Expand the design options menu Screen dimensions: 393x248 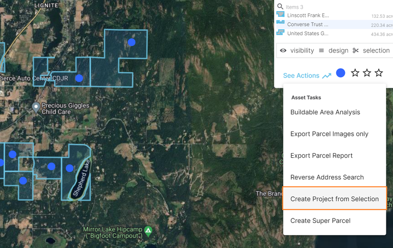tap(333, 51)
